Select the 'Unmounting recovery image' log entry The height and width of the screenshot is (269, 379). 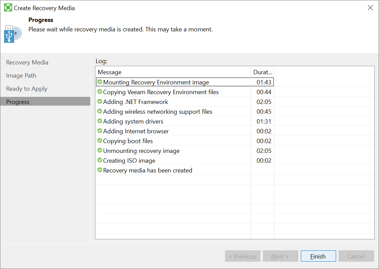click(141, 151)
